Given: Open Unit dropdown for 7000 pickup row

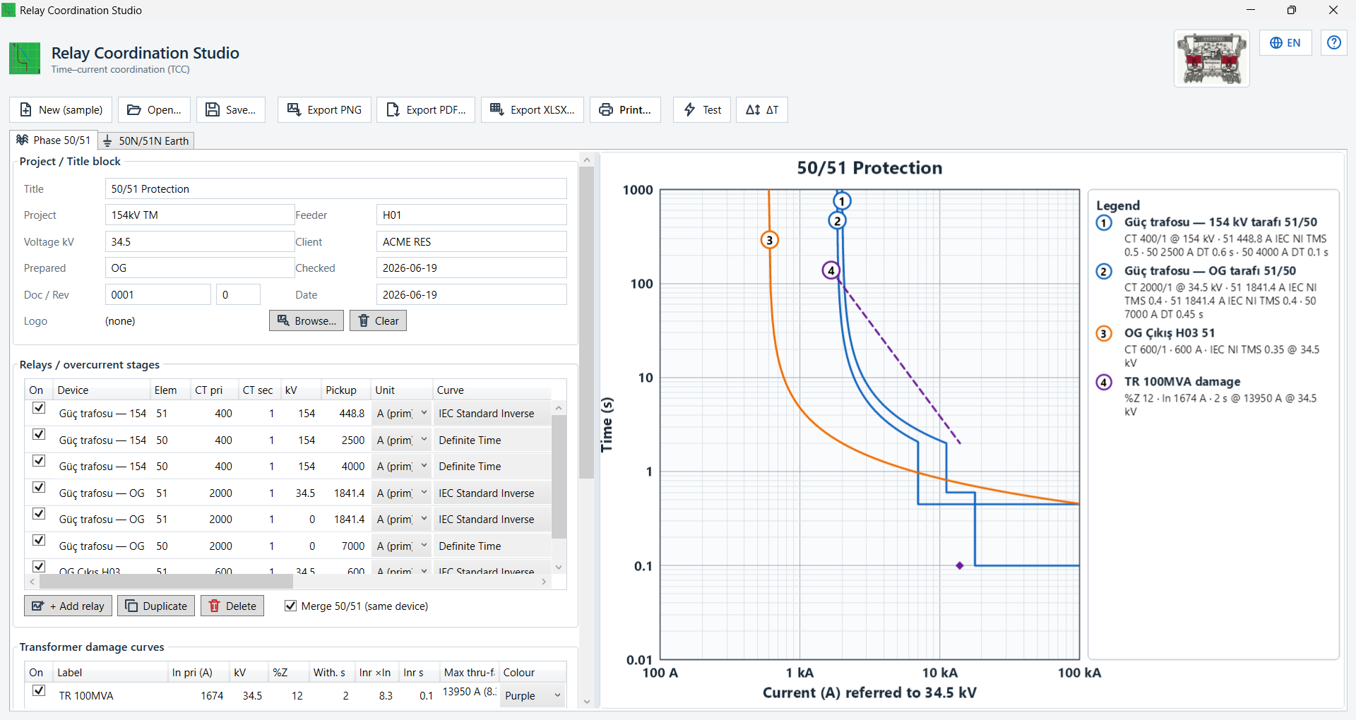Looking at the screenshot, I should click(403, 546).
